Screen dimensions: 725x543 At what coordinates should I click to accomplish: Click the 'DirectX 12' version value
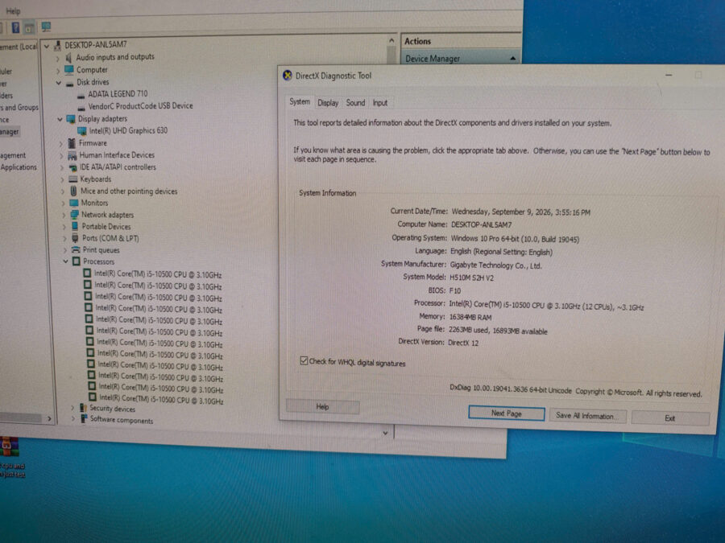coord(463,343)
